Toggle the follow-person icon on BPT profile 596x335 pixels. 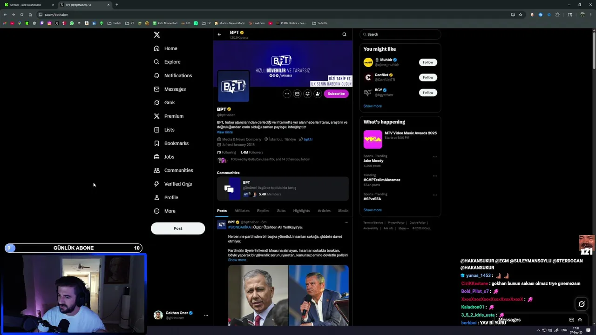(318, 94)
